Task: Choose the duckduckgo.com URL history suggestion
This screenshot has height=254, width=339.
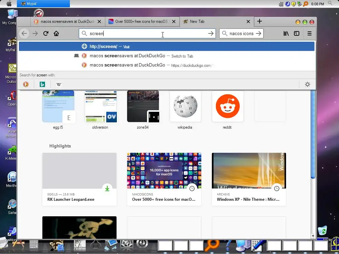Action: 167,65
